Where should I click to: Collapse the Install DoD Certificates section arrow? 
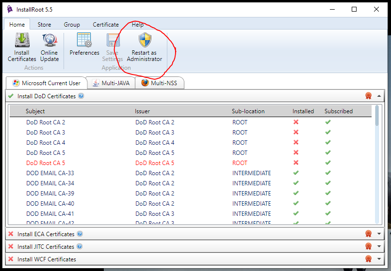[x=379, y=96]
